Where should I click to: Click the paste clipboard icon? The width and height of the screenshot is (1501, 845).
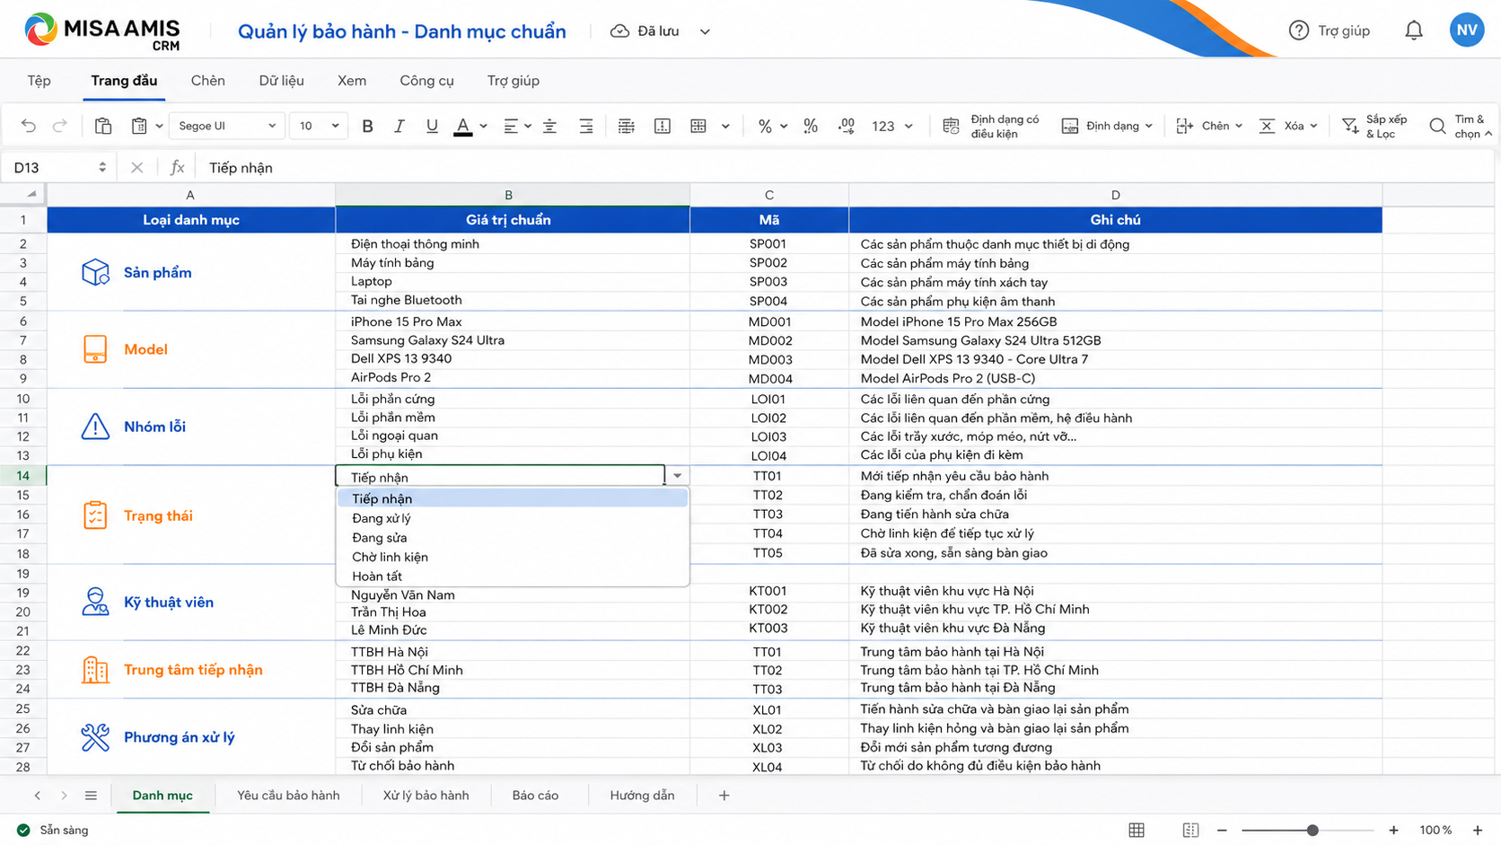(x=139, y=126)
